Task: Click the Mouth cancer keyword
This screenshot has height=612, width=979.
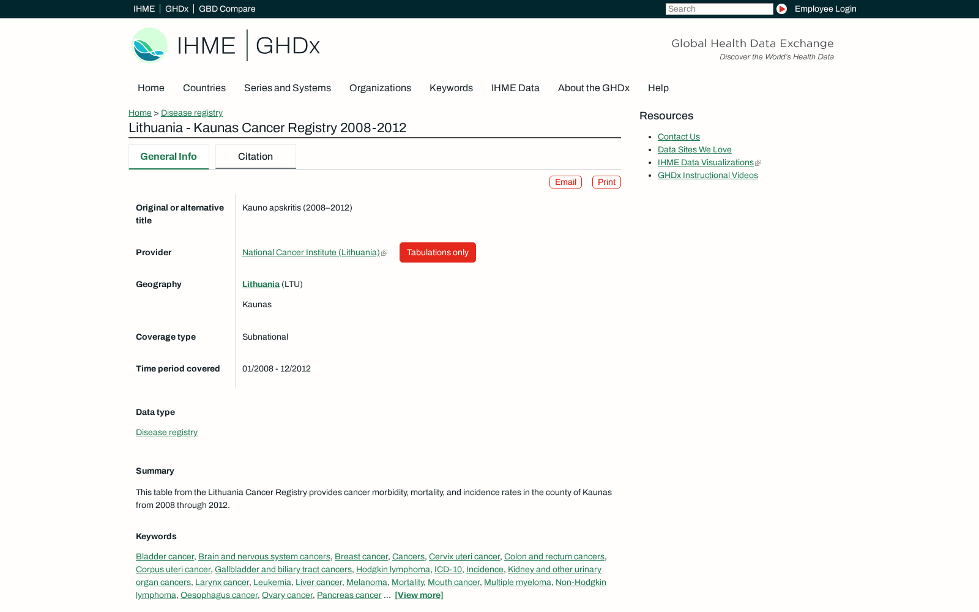Action: click(453, 582)
